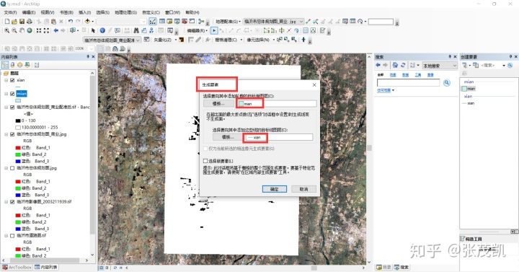
Task: Click the New map document icon
Action: tap(7, 22)
